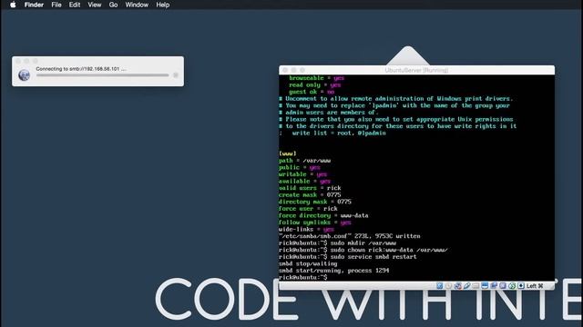Click the 'valid users = rick' line
Image resolution: width=583 pixels, height=327 pixels.
pyautogui.click(x=310, y=188)
